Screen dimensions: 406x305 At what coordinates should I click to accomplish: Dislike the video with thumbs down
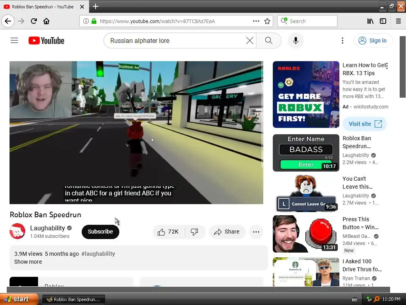[x=195, y=232]
